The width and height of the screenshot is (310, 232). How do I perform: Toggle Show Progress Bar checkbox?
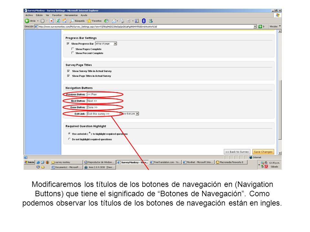[68, 43]
